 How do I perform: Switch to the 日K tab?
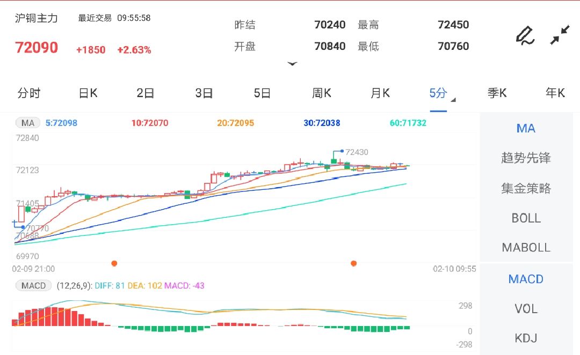[88, 93]
